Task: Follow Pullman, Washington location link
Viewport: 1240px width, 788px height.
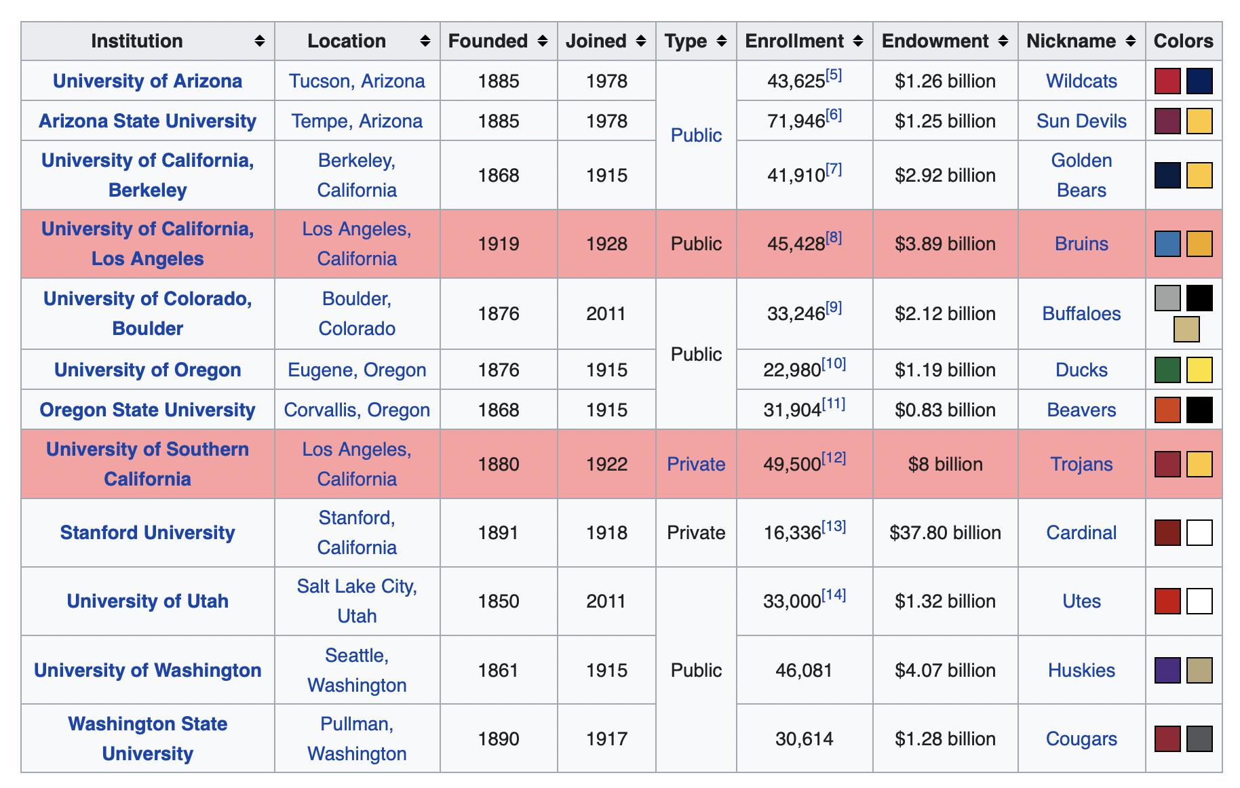Action: coord(357,738)
